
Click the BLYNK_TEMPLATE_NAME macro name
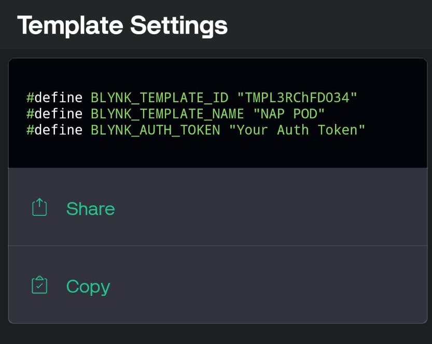tap(167, 114)
